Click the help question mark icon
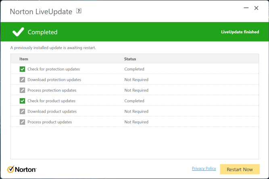 click(79, 11)
